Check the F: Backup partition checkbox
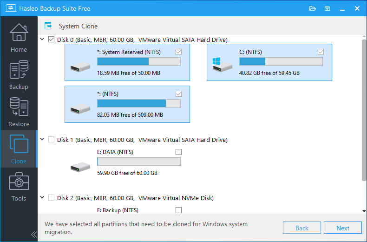The height and width of the screenshot is (242, 367). click(x=178, y=210)
